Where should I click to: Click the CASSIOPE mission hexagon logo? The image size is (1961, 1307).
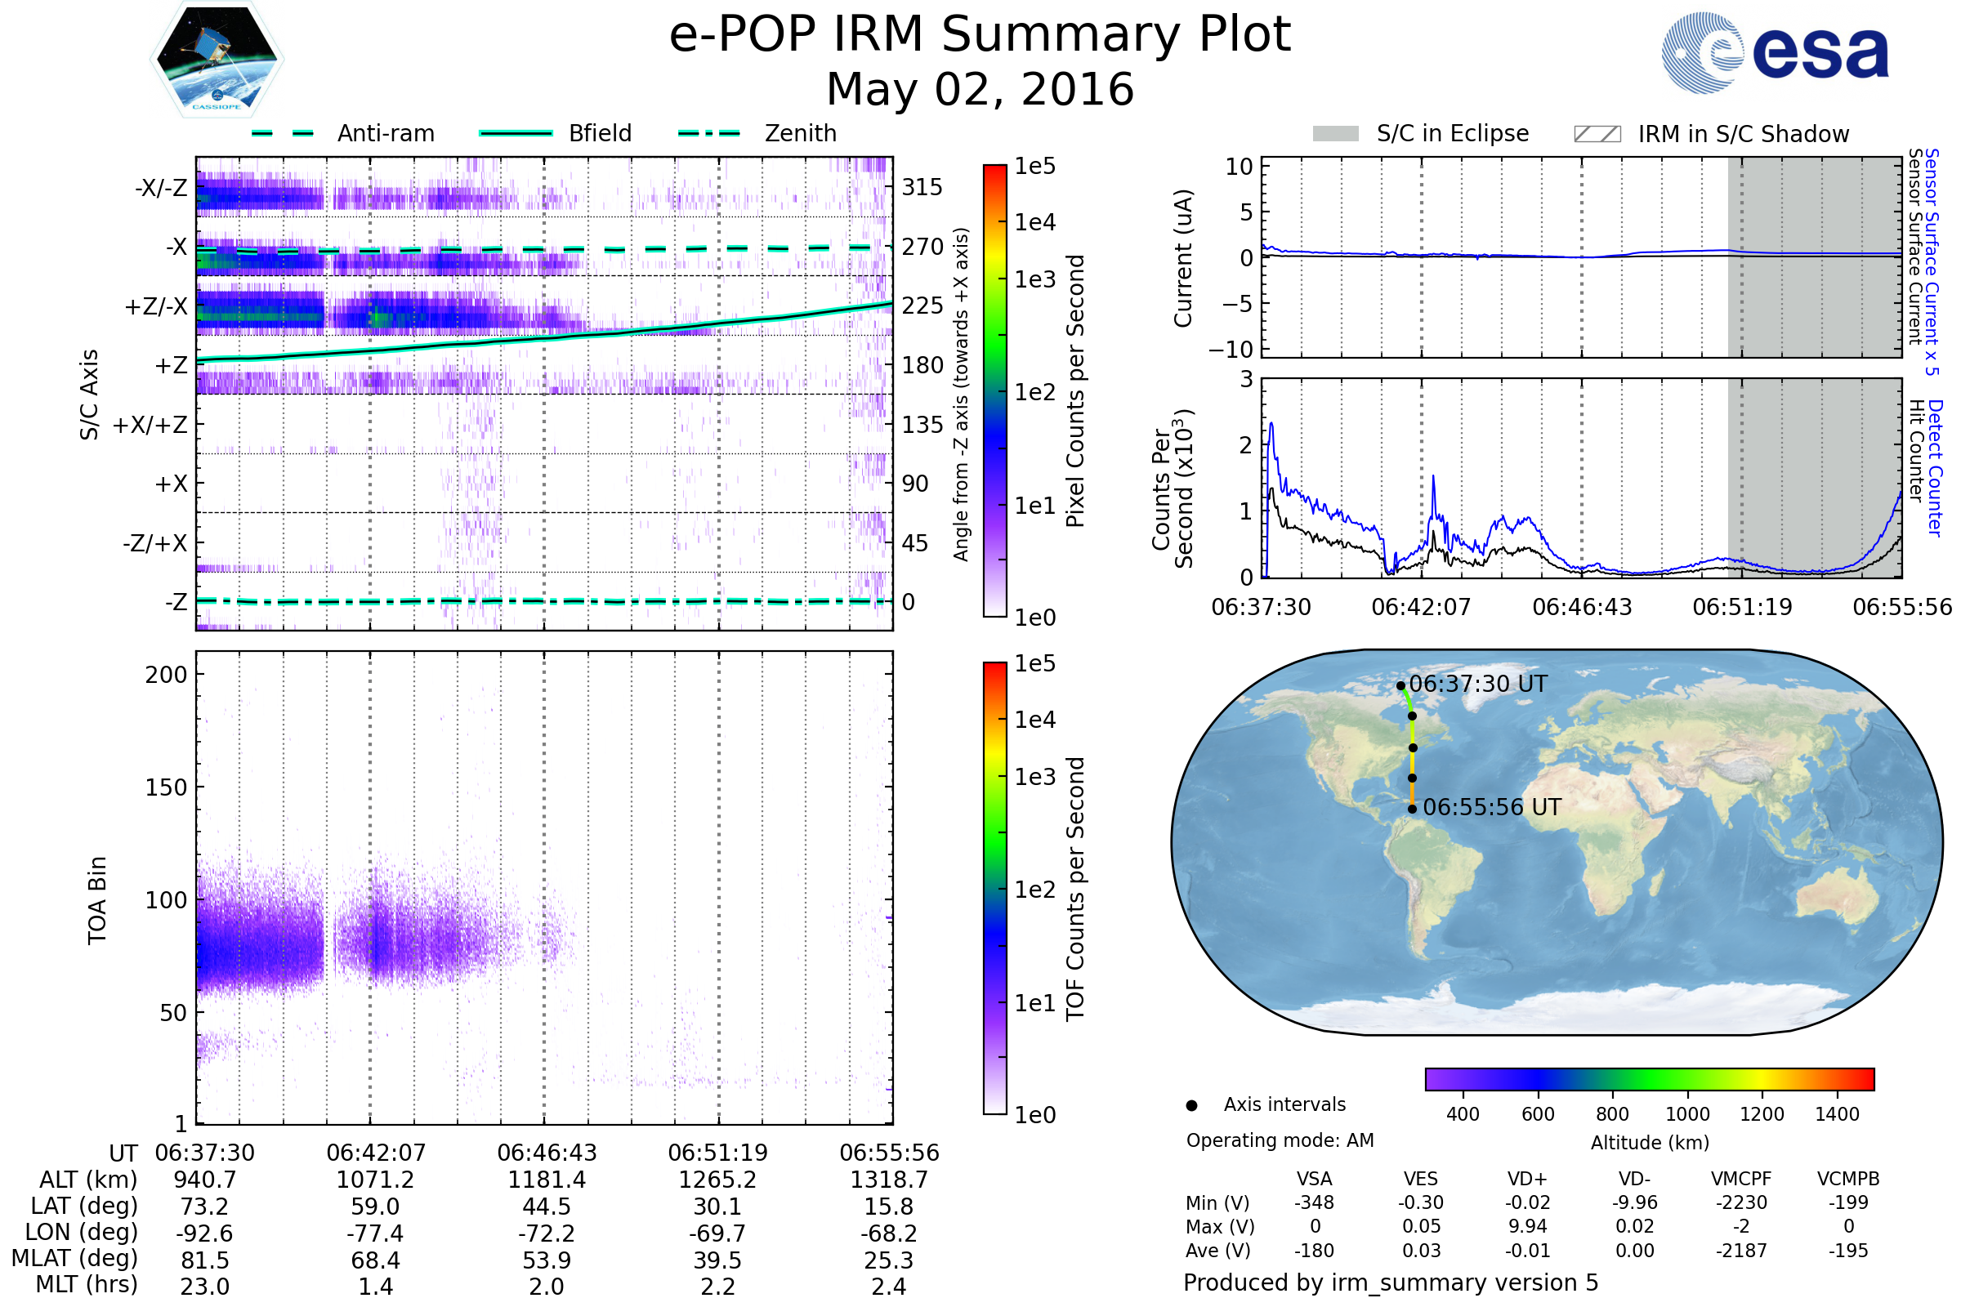coord(217,60)
